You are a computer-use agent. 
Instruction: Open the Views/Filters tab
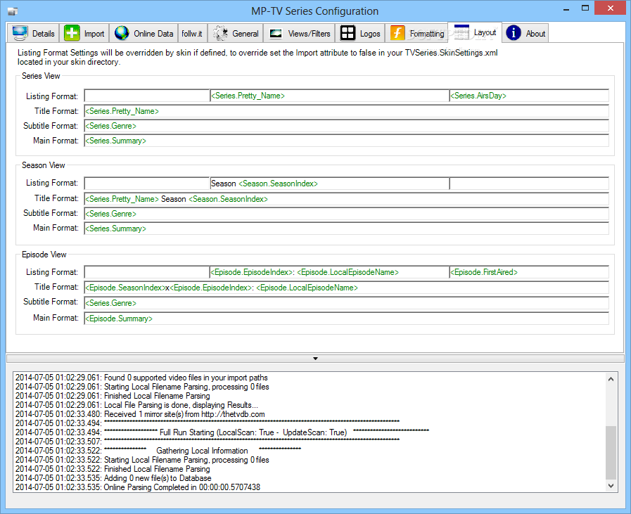coord(299,33)
